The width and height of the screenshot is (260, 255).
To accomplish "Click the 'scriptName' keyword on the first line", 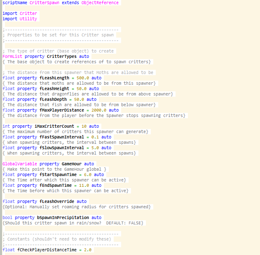I will point(15,2).
